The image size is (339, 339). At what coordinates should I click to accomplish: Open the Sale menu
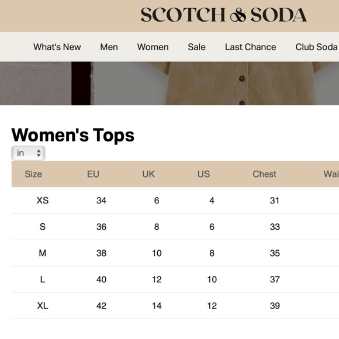(x=196, y=47)
